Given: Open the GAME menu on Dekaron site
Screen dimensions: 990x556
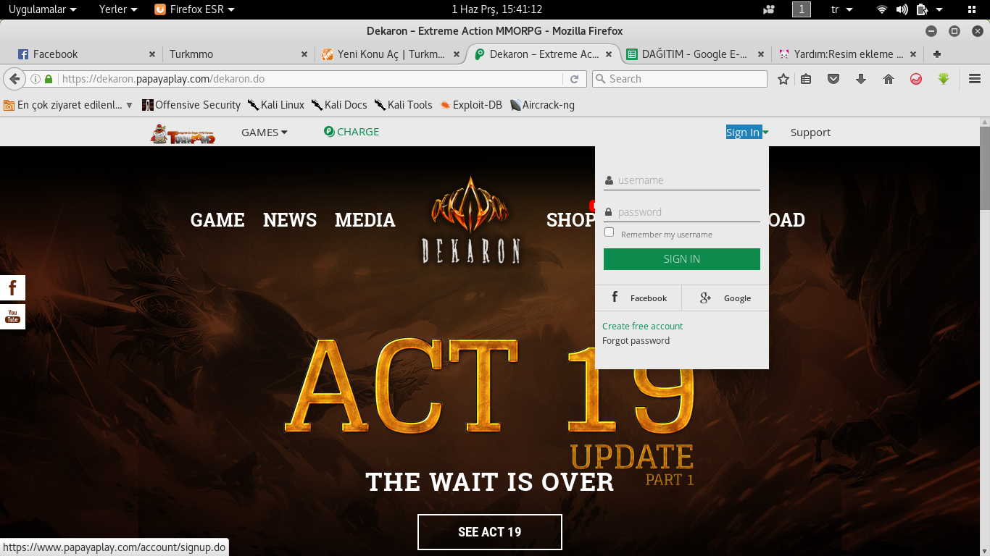Looking at the screenshot, I should click(x=217, y=220).
